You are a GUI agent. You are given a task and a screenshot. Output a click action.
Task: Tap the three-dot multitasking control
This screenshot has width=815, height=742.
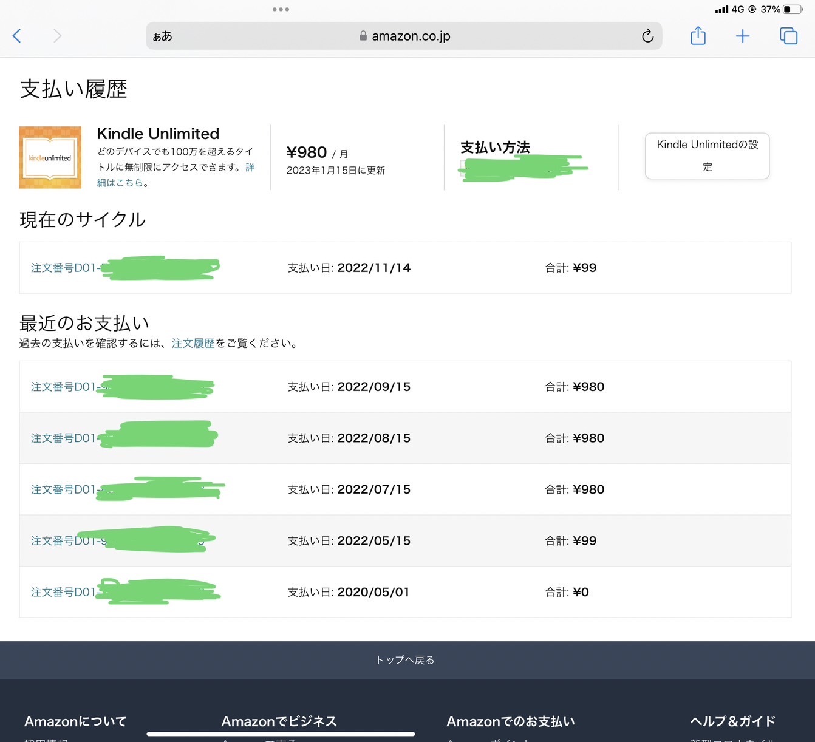pyautogui.click(x=281, y=9)
